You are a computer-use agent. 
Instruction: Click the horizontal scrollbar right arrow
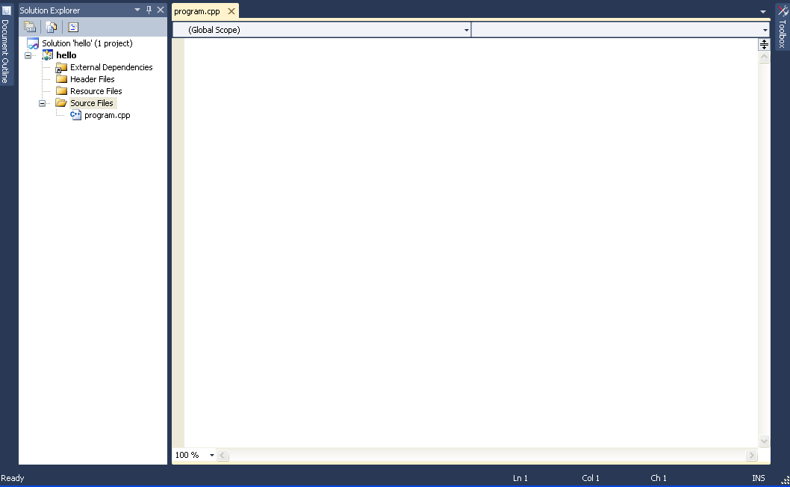click(751, 455)
